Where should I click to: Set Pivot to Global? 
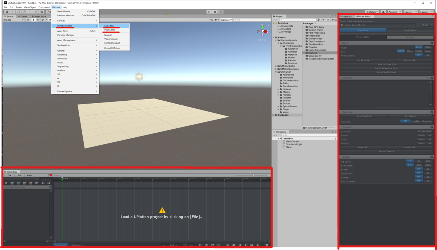pos(428,47)
